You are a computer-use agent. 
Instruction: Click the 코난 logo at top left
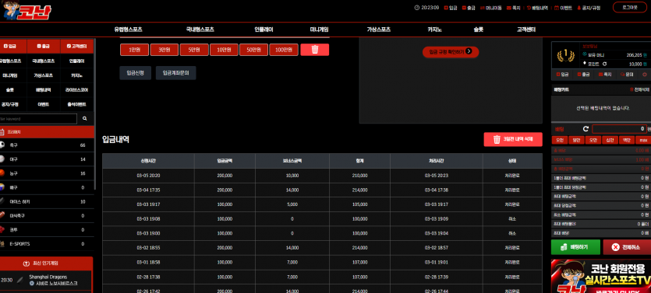(27, 11)
